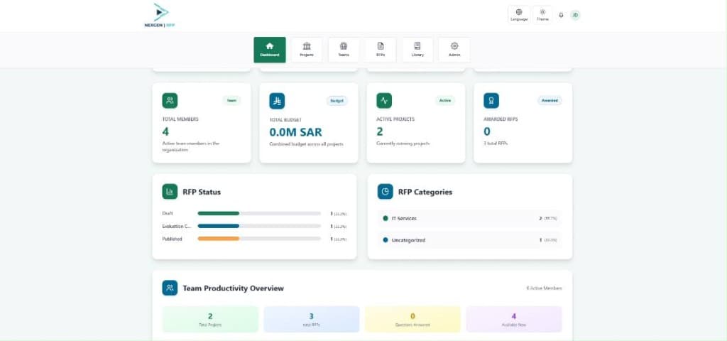
Task: Select the Uncategorized category row
Action: pyautogui.click(x=470, y=240)
